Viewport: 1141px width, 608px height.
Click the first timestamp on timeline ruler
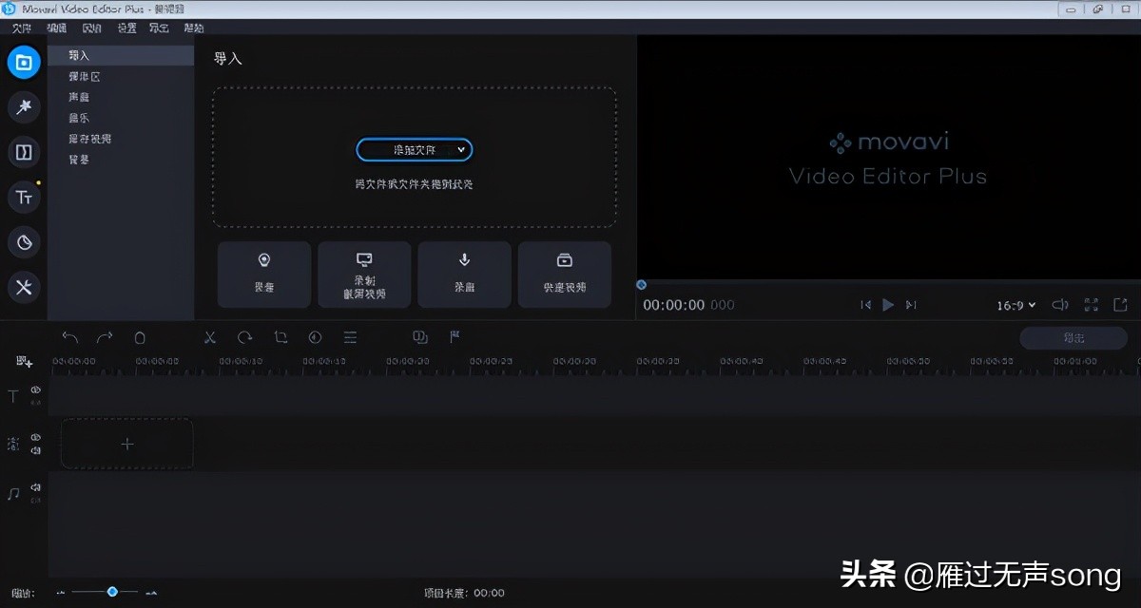pos(74,361)
